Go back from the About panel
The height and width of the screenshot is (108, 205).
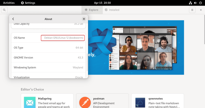tap(13, 19)
